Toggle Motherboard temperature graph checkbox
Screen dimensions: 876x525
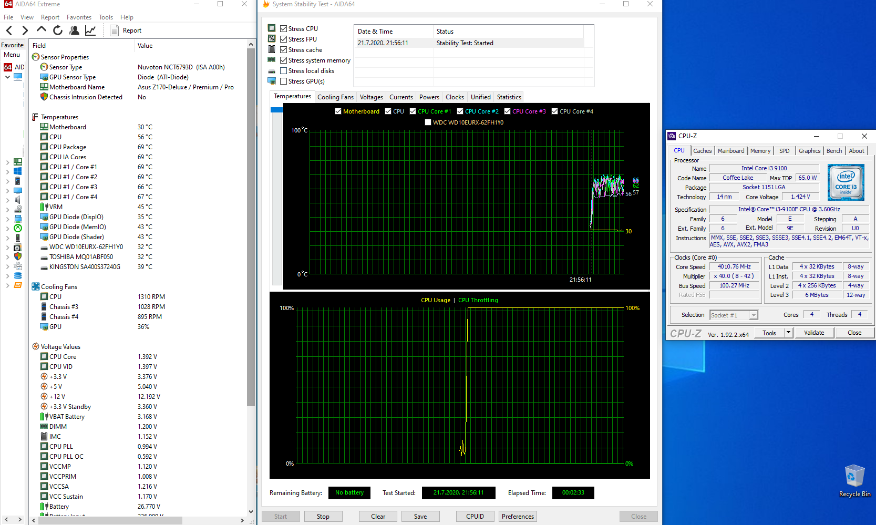[338, 111]
